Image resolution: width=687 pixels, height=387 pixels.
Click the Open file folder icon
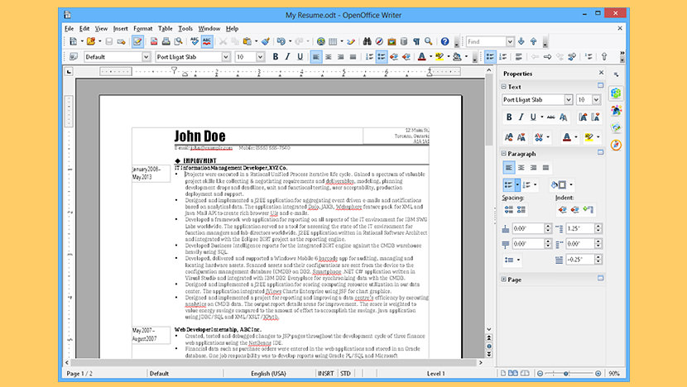point(91,41)
